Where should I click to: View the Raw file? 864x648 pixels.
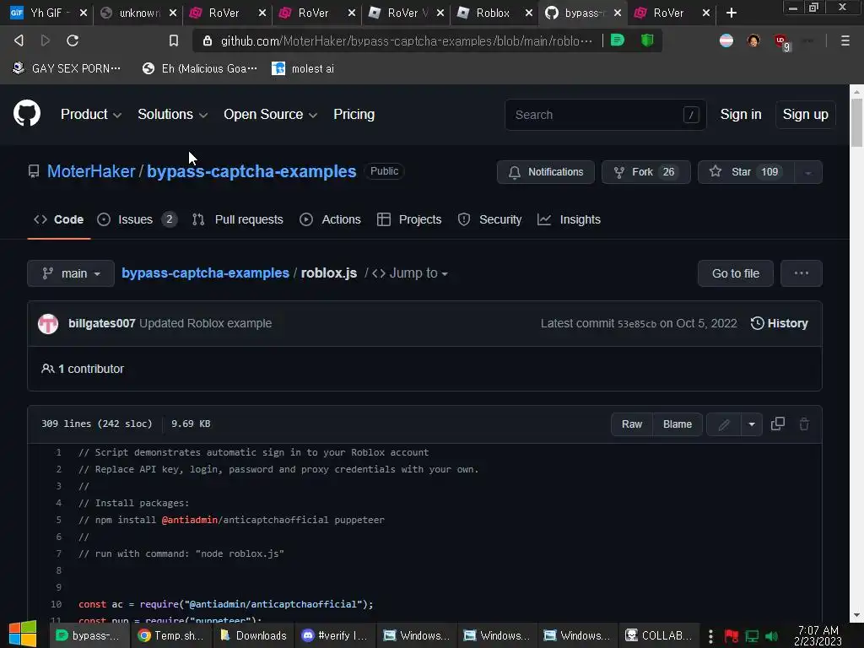pos(632,424)
